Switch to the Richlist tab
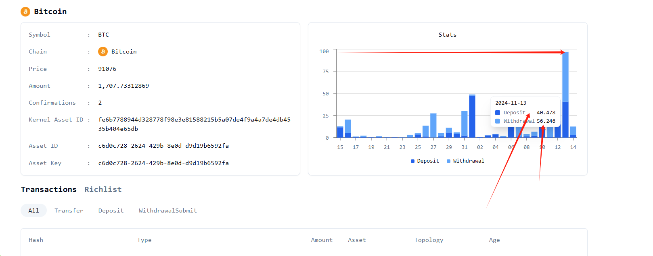 pyautogui.click(x=103, y=190)
